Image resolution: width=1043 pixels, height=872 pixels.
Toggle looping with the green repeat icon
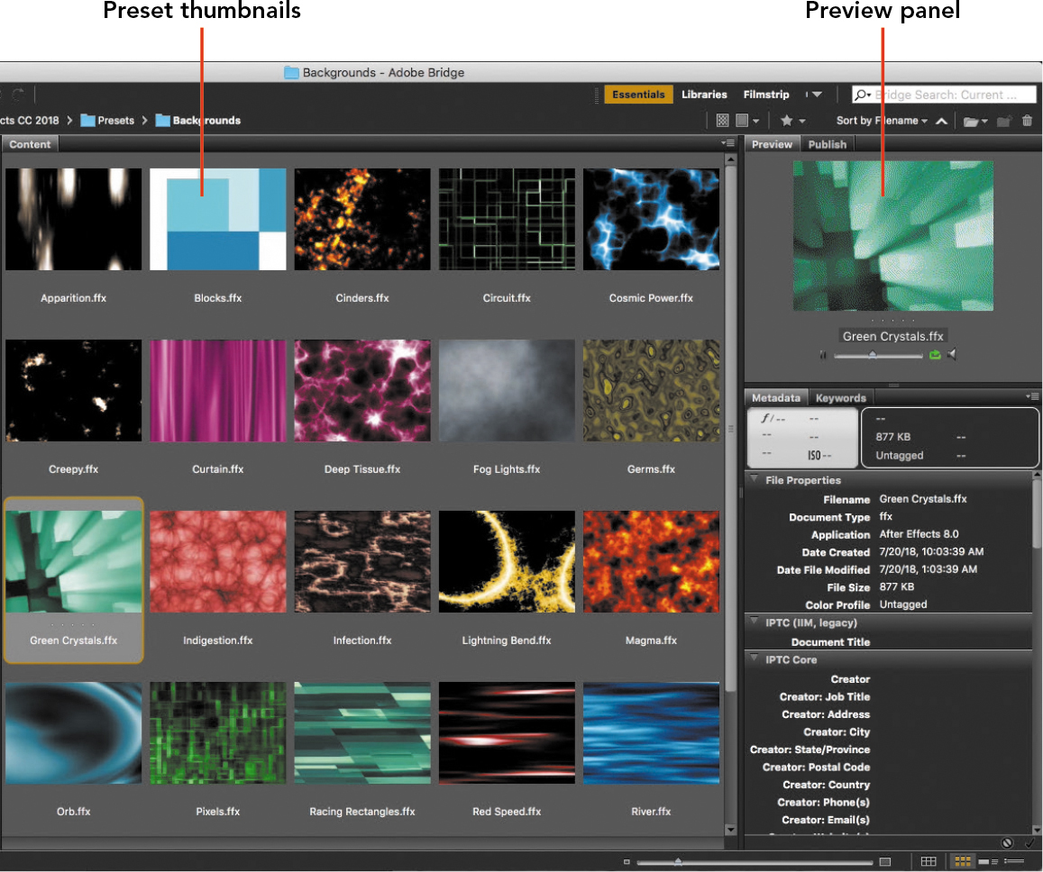(935, 354)
